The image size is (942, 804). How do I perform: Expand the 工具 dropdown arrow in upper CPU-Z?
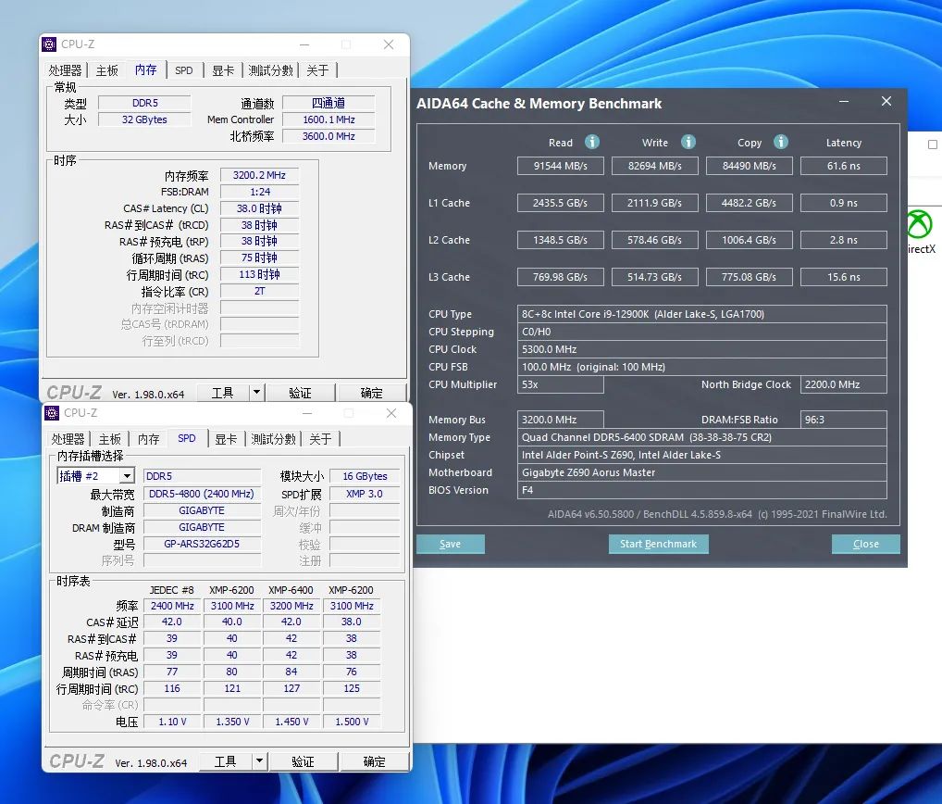tap(256, 393)
